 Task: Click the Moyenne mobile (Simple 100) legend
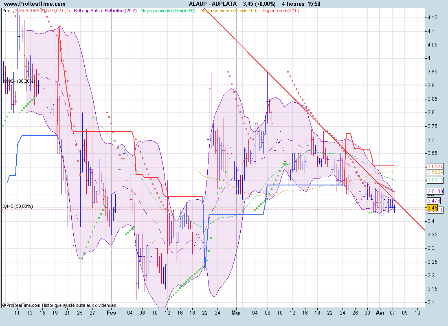click(x=229, y=11)
